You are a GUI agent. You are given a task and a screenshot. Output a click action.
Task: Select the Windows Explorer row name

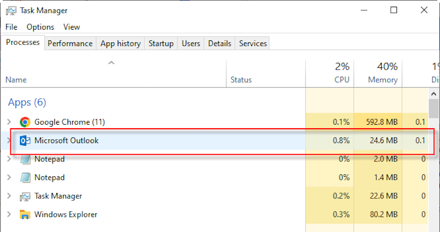coord(65,215)
